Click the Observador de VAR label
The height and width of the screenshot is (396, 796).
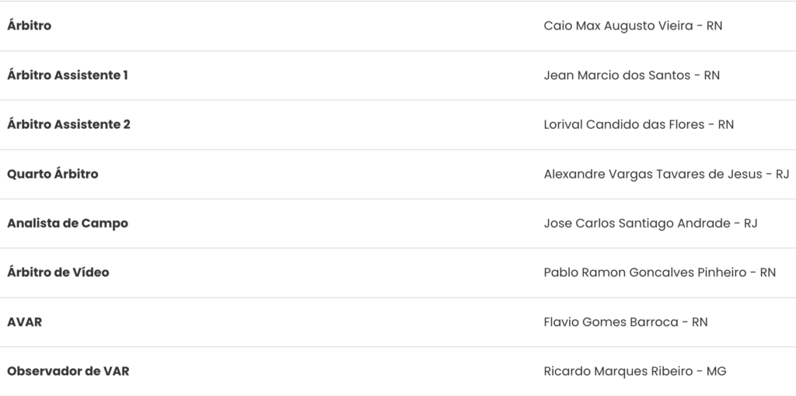pos(68,371)
